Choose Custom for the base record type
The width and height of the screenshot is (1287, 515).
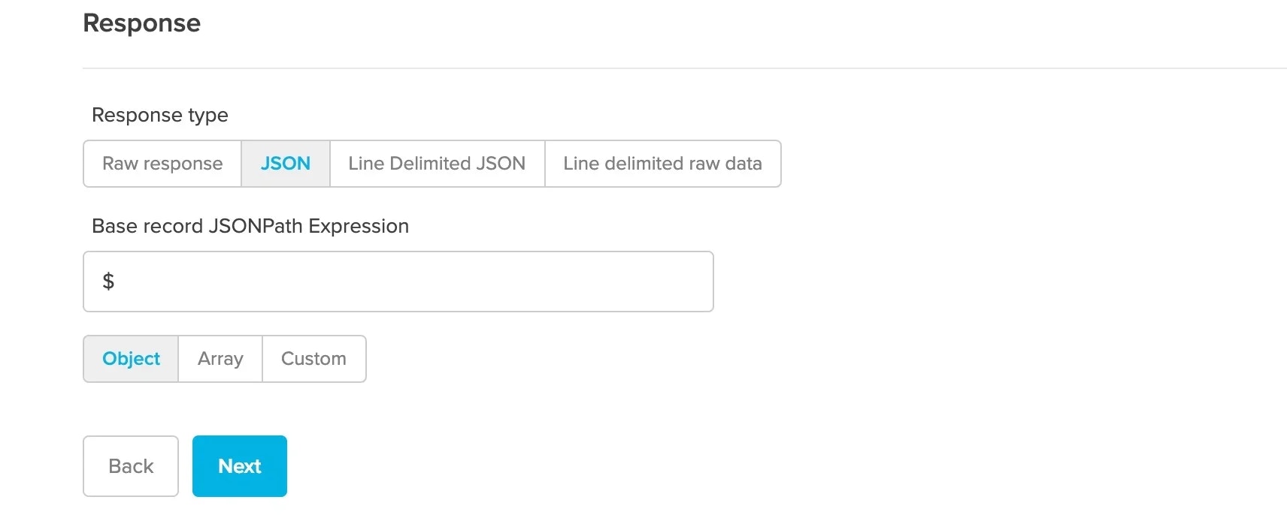pos(313,359)
